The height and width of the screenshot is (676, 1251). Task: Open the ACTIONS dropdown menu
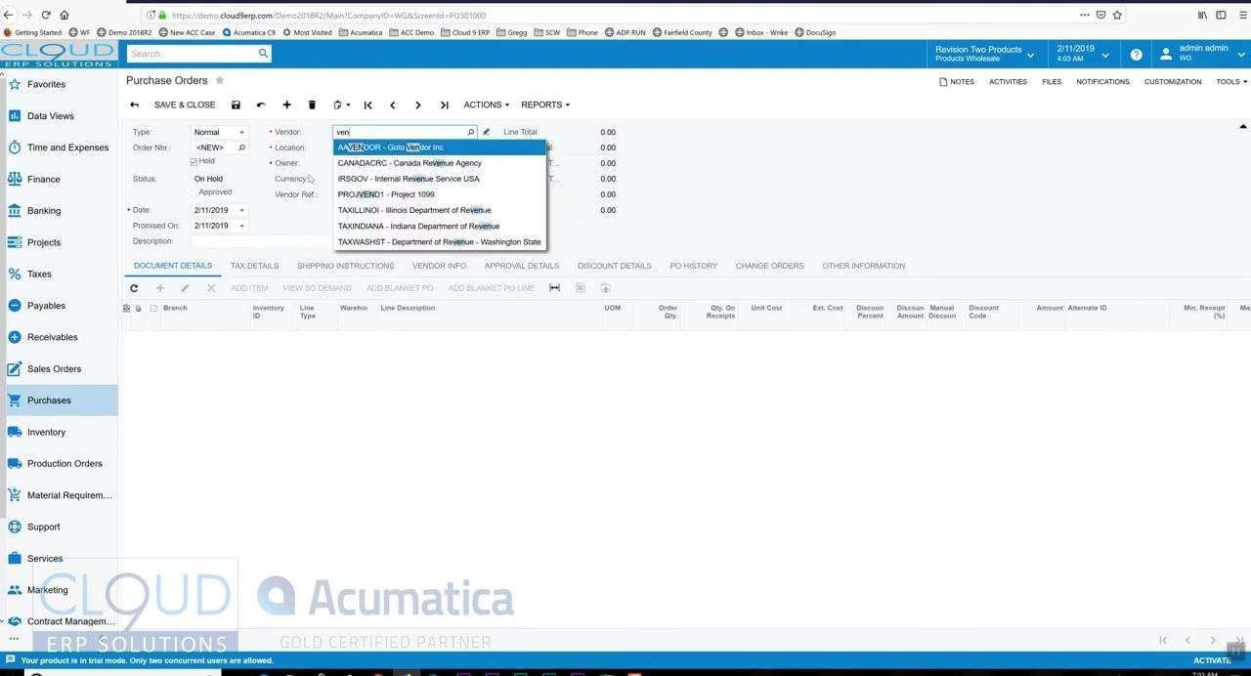[486, 105]
